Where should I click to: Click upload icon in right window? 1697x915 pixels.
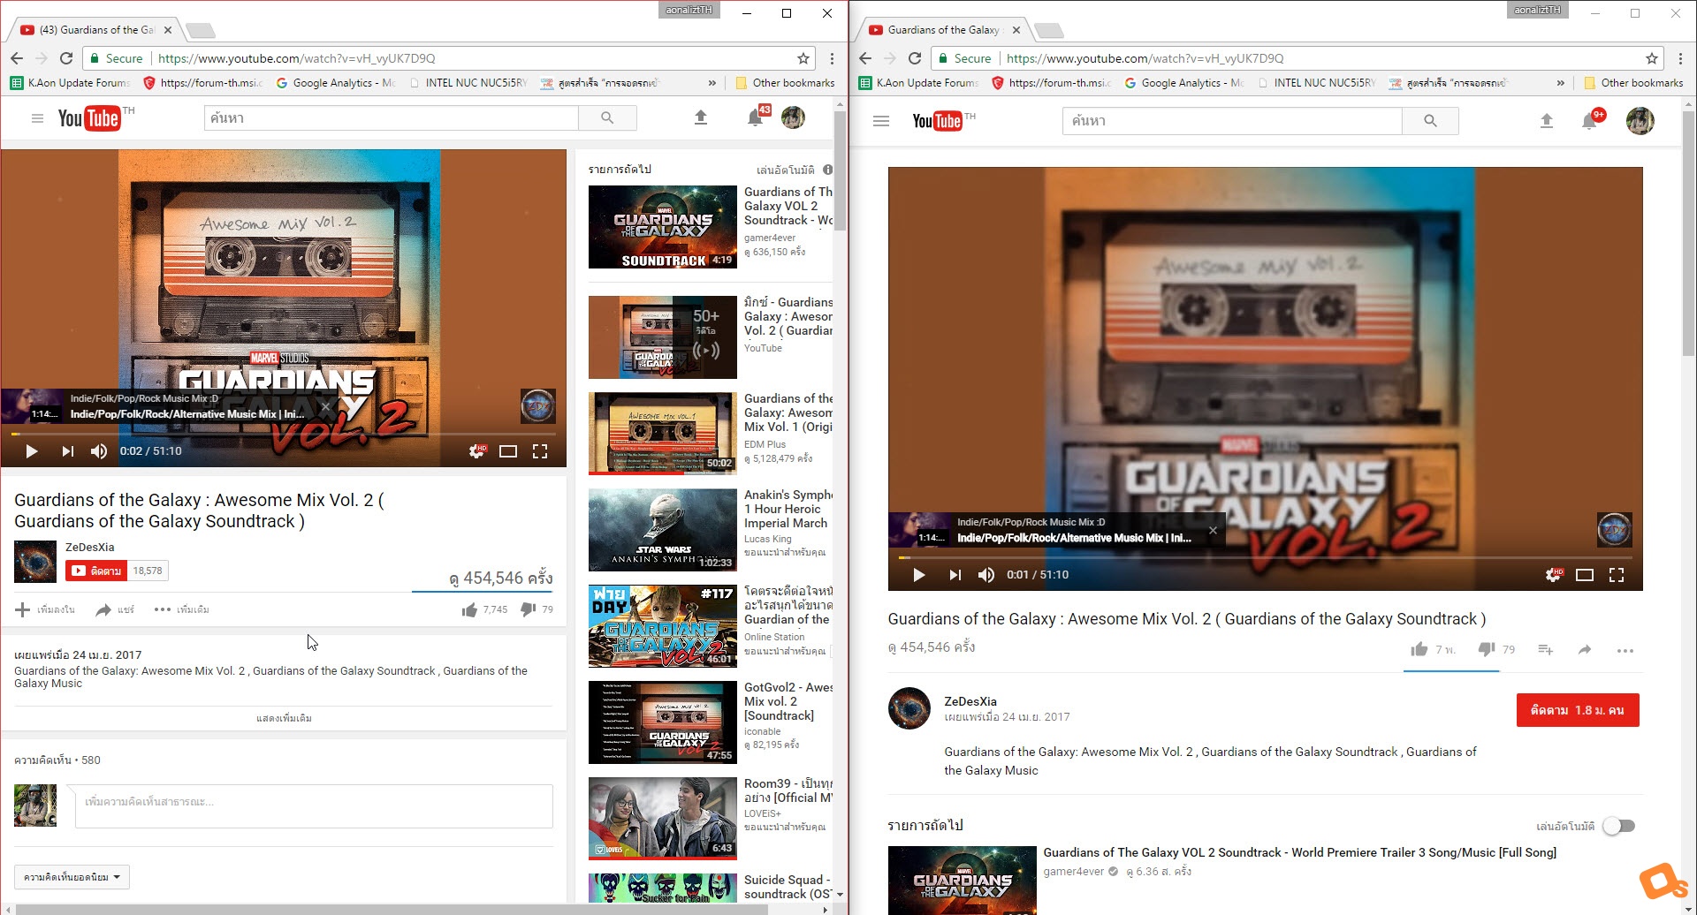(1547, 121)
